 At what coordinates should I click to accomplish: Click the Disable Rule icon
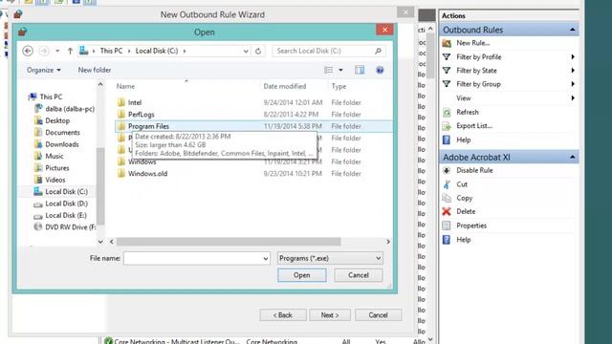pos(447,170)
